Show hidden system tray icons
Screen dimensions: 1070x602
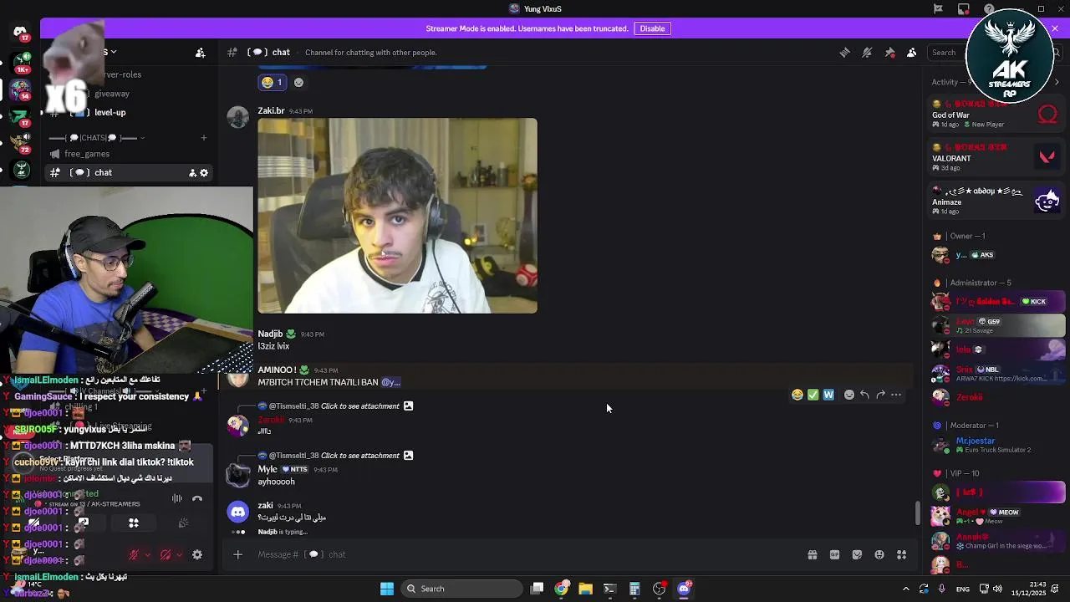[x=905, y=589]
